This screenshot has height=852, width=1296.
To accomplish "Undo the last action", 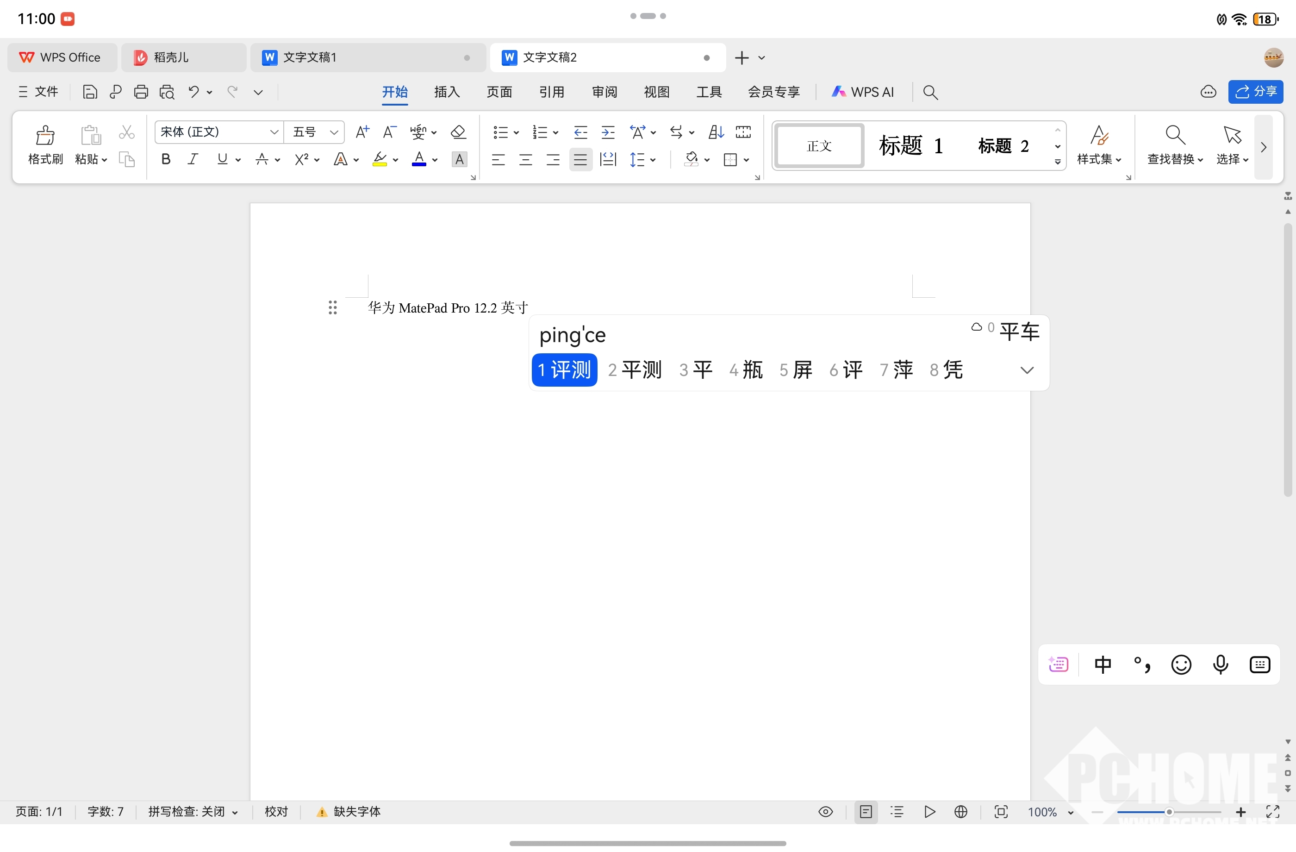I will coord(193,92).
